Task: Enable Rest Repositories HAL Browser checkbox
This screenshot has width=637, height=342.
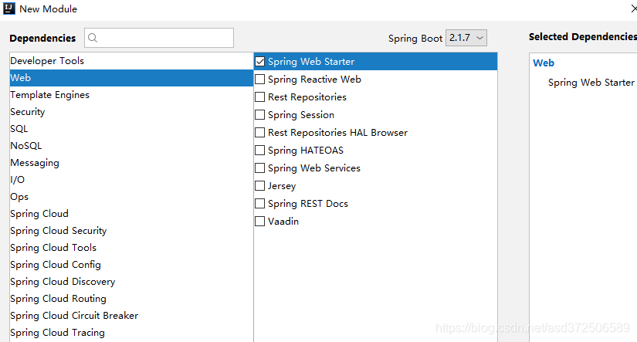Action: tap(259, 133)
